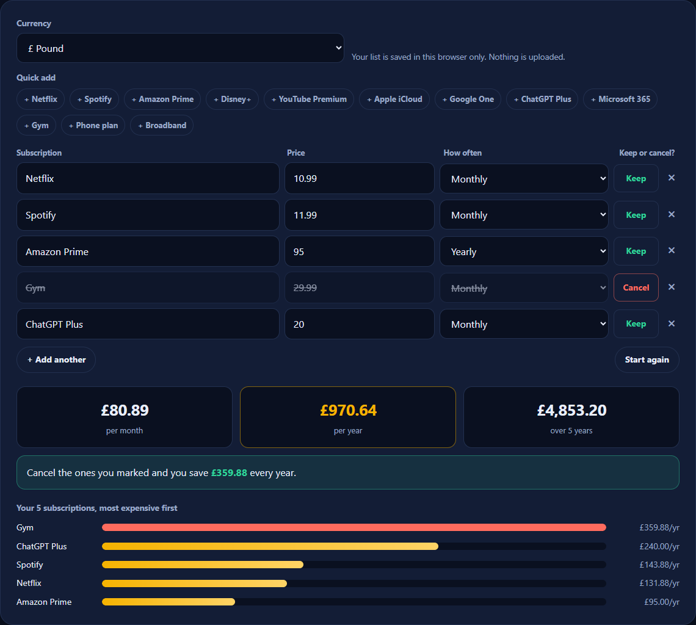Toggle Keep for ChatGPT Plus

coord(636,324)
